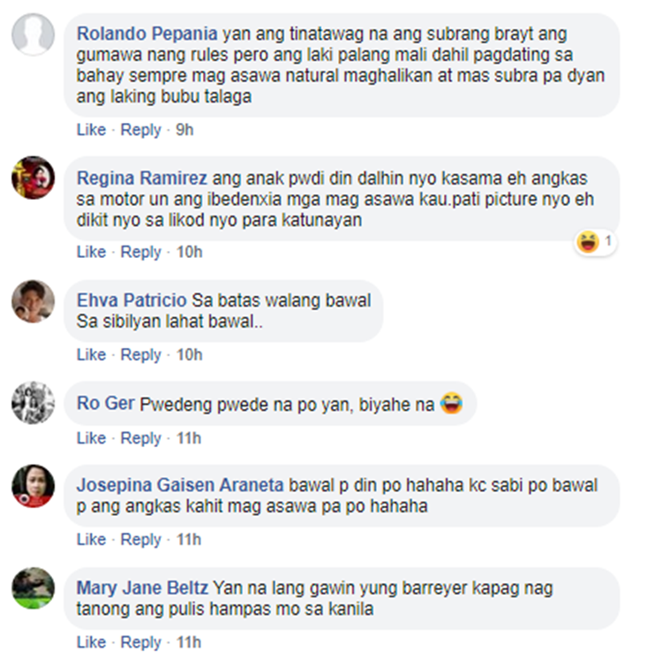
Task: Open Rolando Pepania's default avatar picture
Action: (33, 34)
